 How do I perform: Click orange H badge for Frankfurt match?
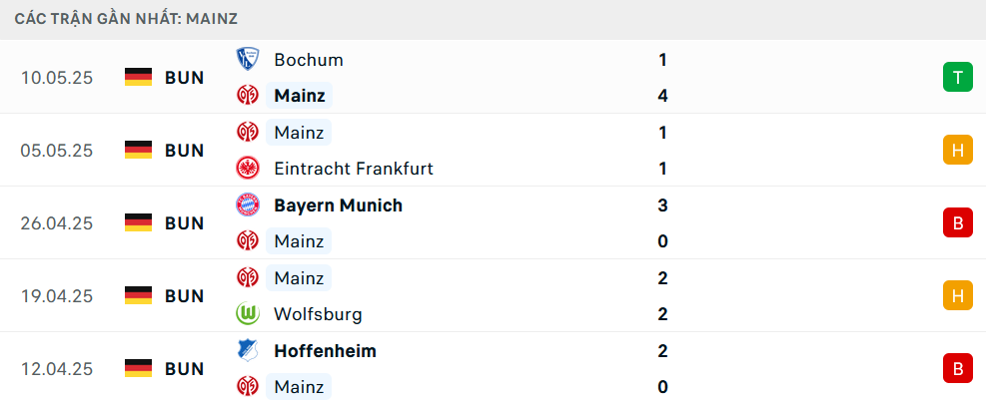958,151
